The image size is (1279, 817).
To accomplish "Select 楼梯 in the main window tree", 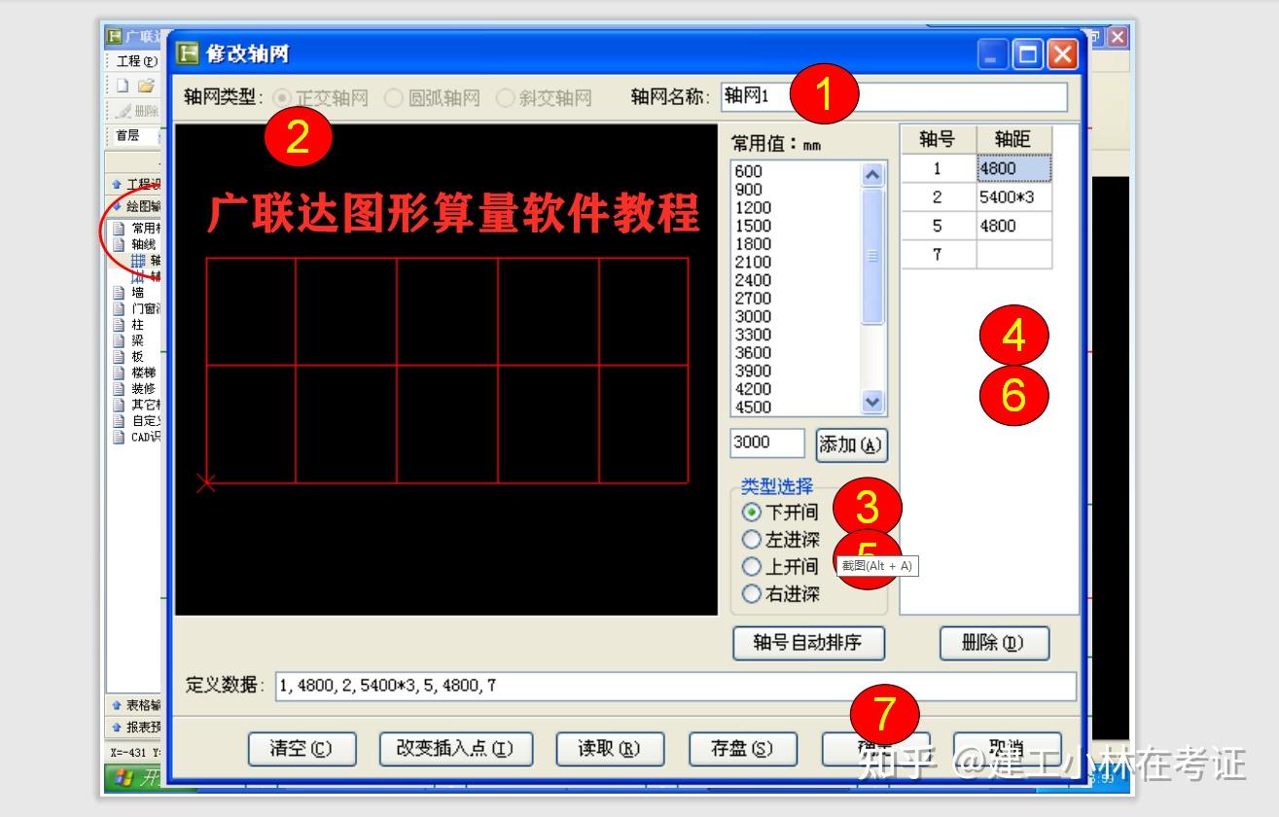I will tap(143, 373).
